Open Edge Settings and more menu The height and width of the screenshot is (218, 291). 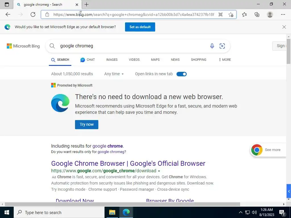[283, 14]
